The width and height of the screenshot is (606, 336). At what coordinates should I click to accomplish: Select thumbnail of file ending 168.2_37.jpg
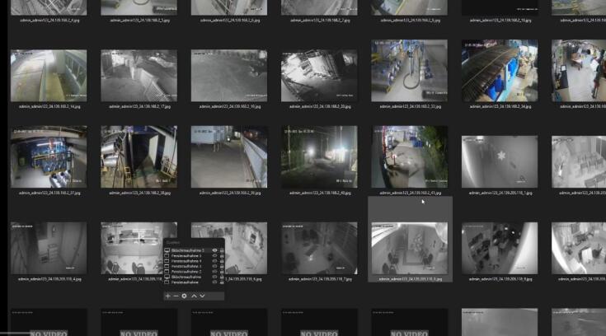tap(49, 156)
